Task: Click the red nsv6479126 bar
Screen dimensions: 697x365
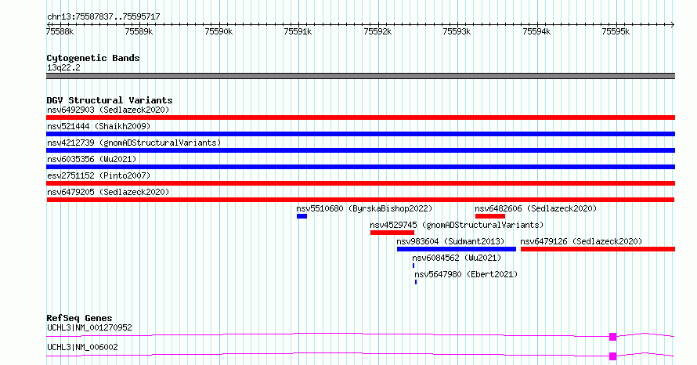Action: point(598,249)
